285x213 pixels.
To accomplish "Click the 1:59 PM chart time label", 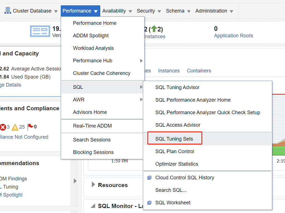I will (x=120, y=161).
